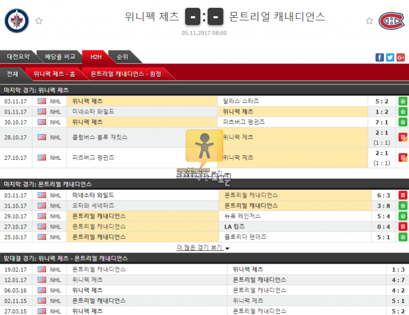Click flag icon in 28.10.17 Columbus row
Screen dimensions: 409x315
(42, 137)
